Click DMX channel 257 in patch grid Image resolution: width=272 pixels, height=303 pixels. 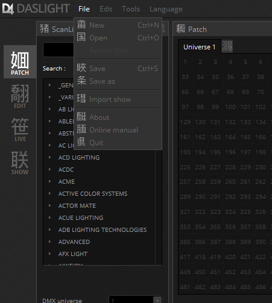coord(185,181)
